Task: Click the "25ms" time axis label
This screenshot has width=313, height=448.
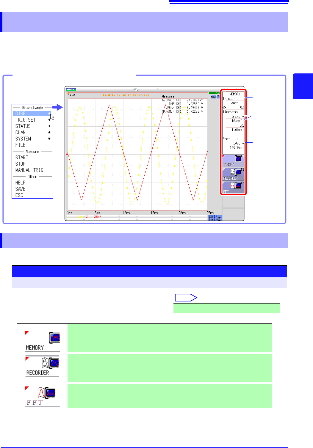Action: [x=210, y=213]
